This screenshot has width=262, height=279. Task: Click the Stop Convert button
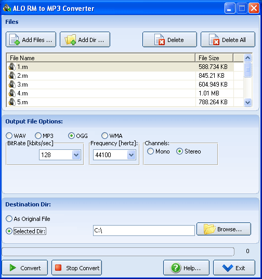click(x=77, y=268)
